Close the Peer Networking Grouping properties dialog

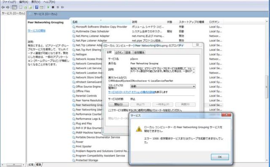pos(197,45)
